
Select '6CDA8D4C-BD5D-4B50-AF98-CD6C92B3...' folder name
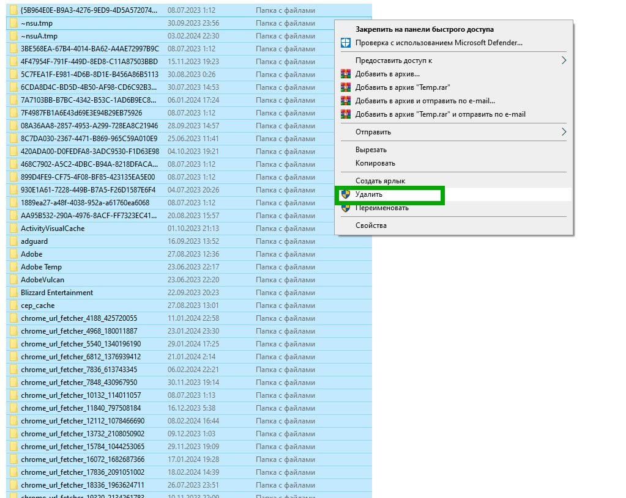click(89, 87)
